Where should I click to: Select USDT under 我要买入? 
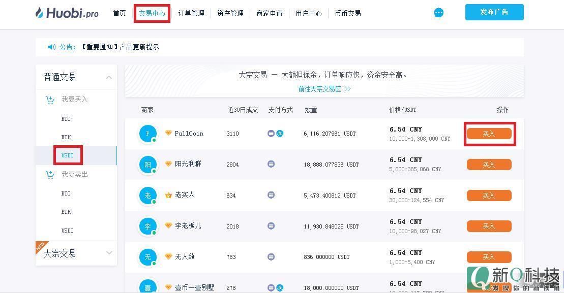(x=67, y=155)
